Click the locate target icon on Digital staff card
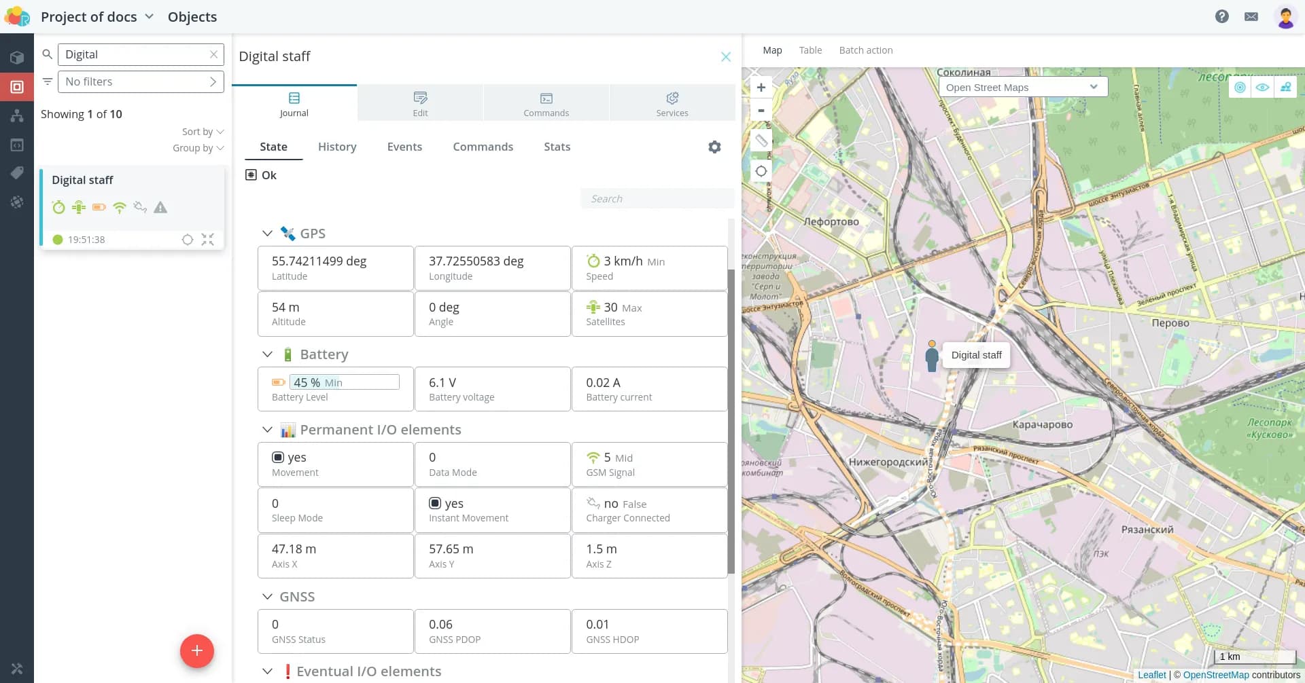 (188, 240)
